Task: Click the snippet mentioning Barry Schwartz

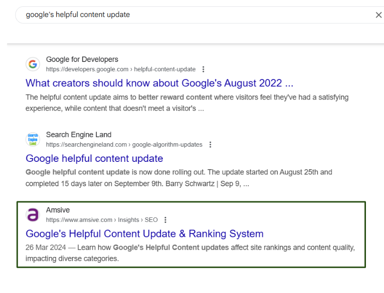Action: point(179,178)
